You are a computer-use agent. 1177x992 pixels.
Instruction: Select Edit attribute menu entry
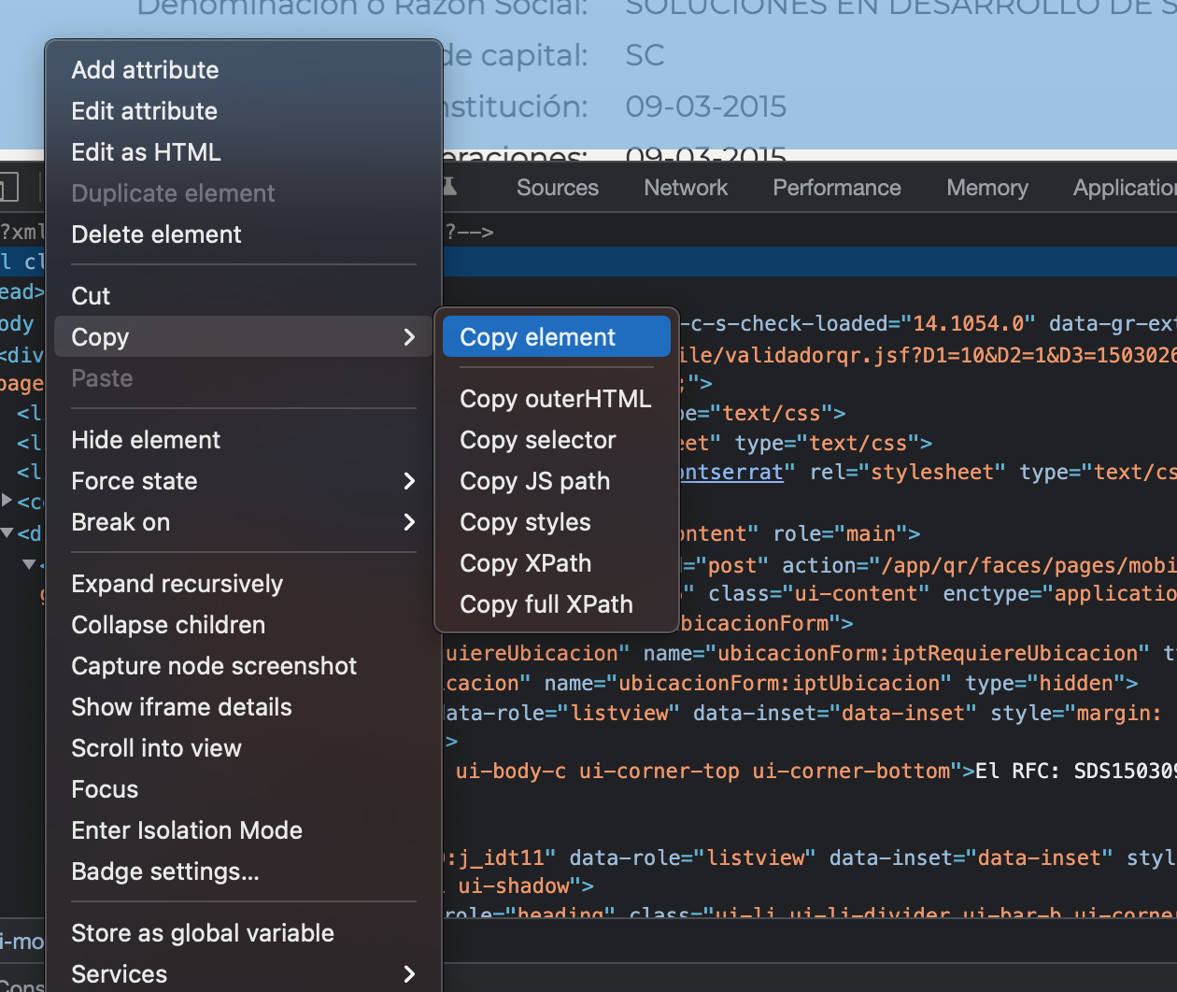[x=243, y=111]
